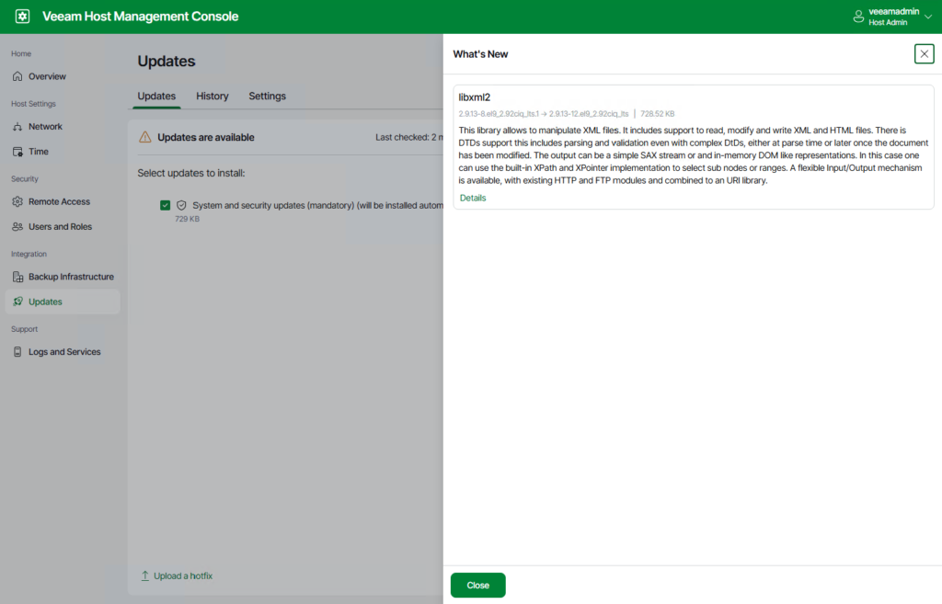
Task: Open Time settings in sidebar
Action: 63,152
